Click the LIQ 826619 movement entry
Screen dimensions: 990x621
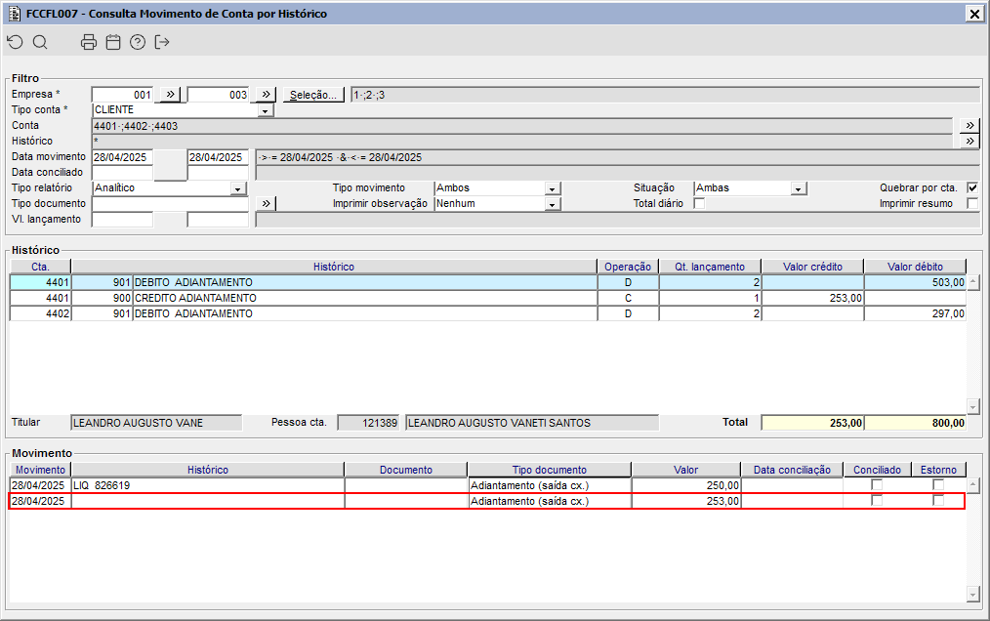[x=208, y=485]
